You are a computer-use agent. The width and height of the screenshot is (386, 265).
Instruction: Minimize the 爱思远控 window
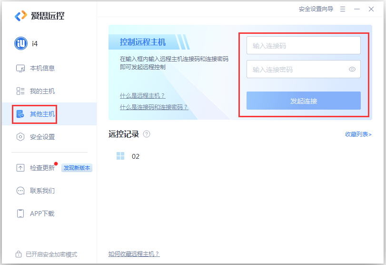(x=357, y=9)
